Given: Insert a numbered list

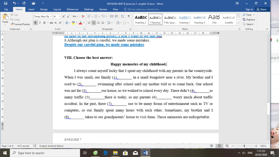Looking at the screenshot, I should click(96, 16).
